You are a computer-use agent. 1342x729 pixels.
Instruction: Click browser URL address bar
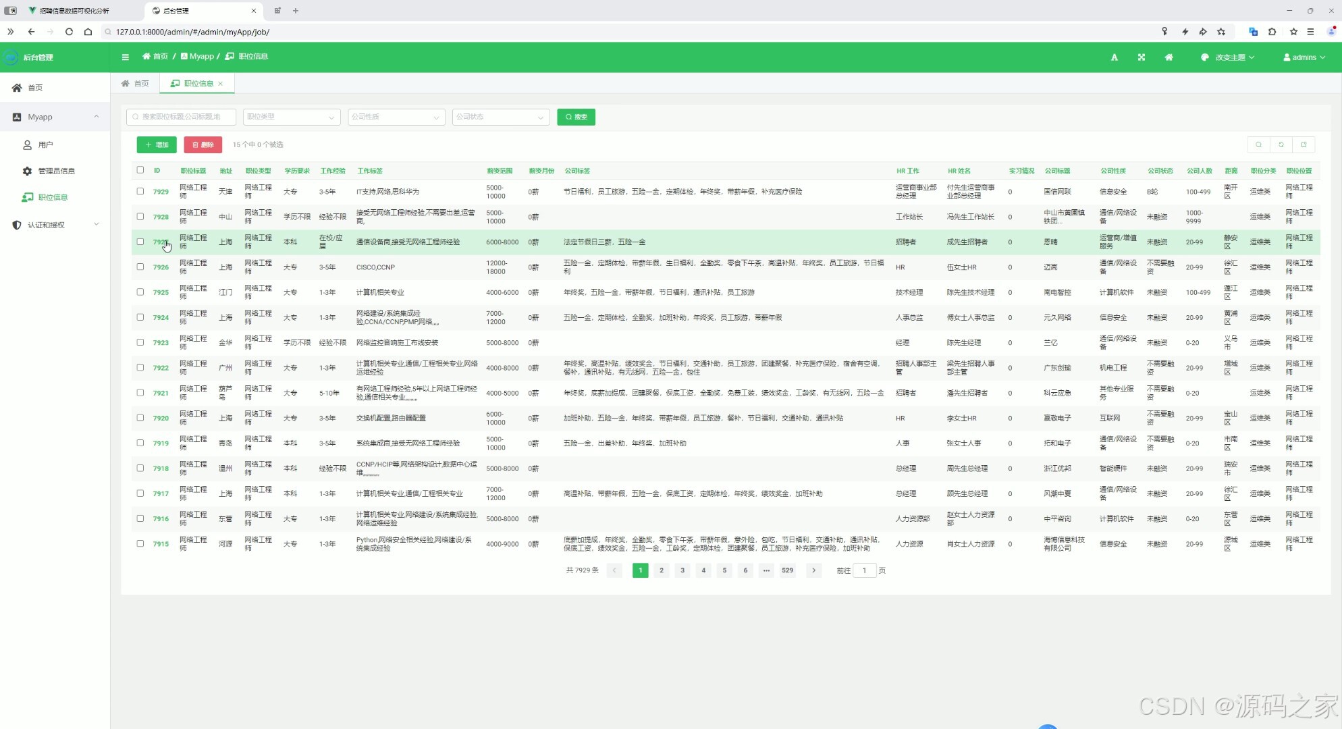tap(628, 32)
